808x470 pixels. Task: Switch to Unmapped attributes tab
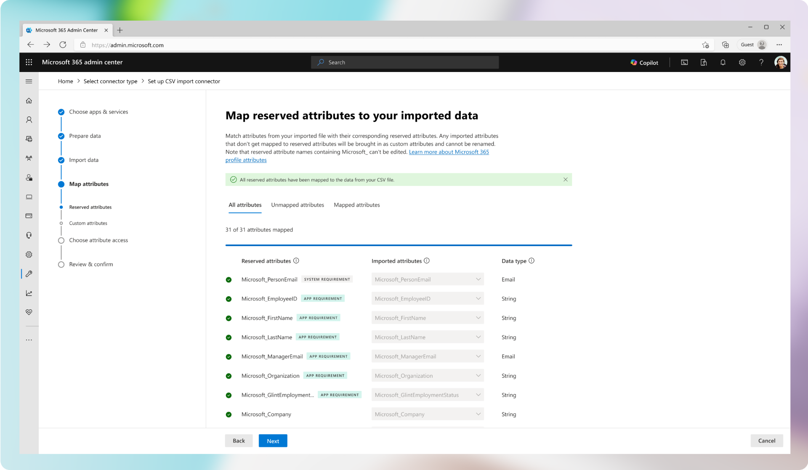click(x=297, y=205)
